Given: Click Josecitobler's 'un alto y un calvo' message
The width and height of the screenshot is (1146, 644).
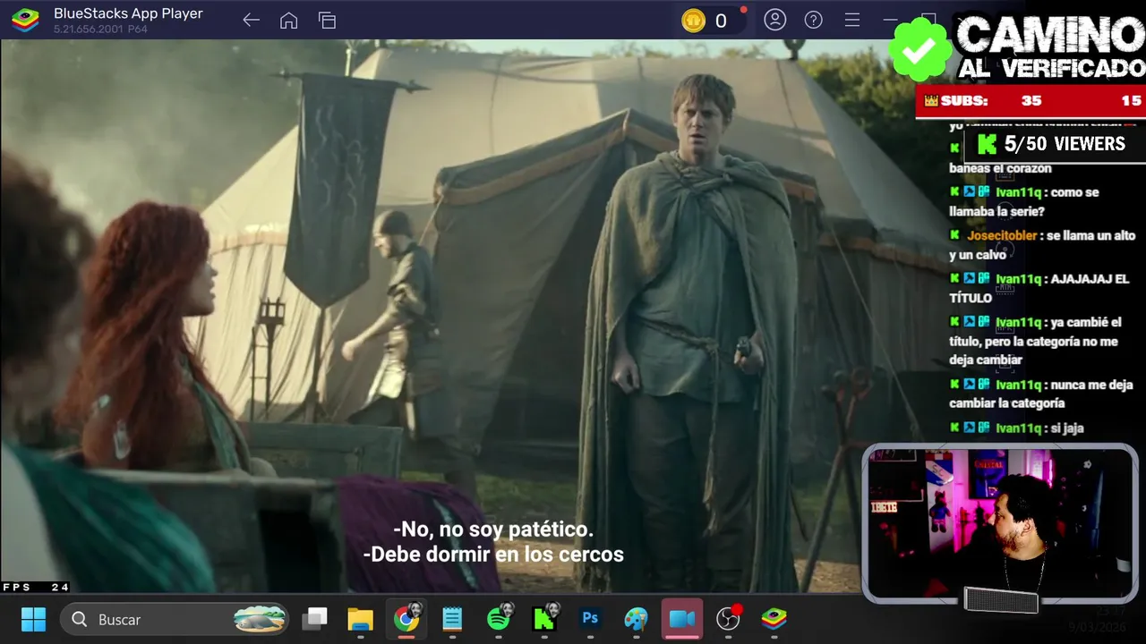Looking at the screenshot, I should pyautogui.click(x=1042, y=245).
